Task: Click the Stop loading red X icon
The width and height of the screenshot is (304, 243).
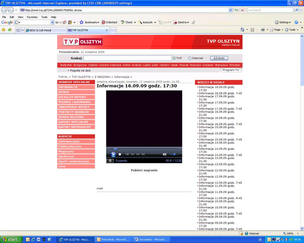Action: [242, 10]
